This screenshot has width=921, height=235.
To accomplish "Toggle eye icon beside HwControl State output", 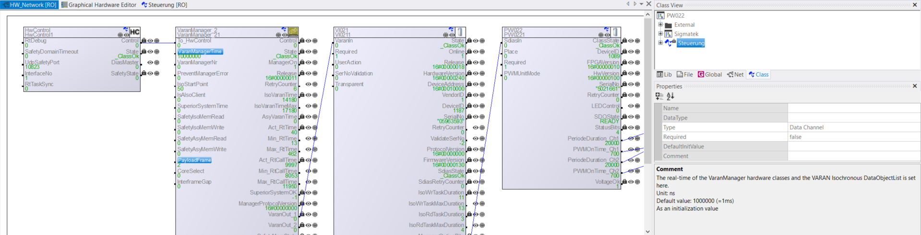I will point(150,52).
